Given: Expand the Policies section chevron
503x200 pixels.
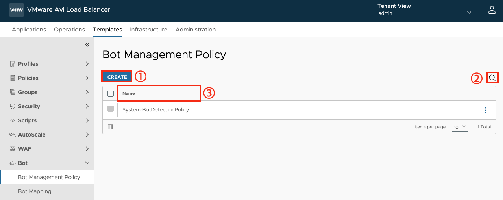Looking at the screenshot, I should coord(87,78).
